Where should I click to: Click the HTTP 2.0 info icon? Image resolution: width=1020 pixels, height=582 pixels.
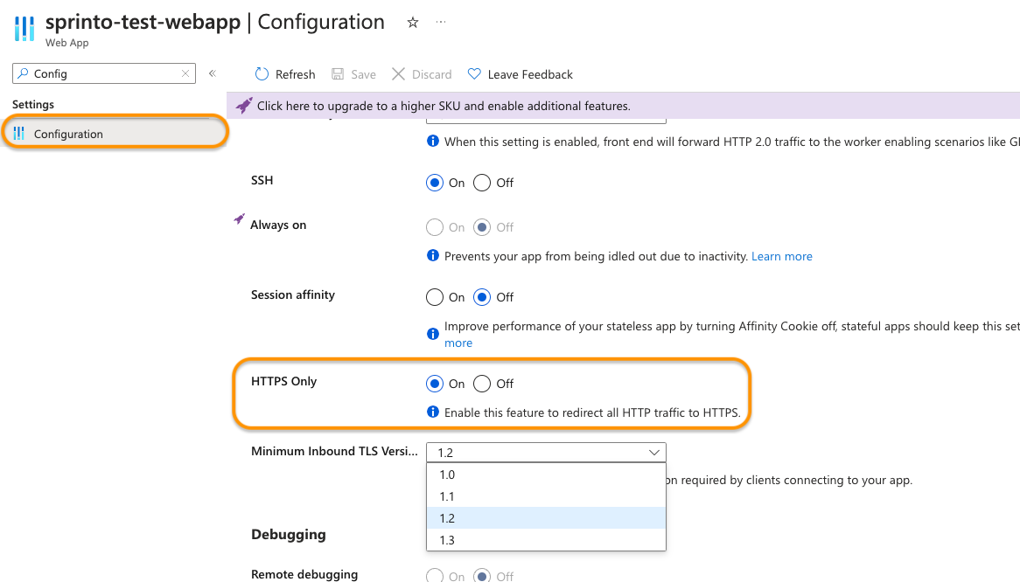pyautogui.click(x=433, y=141)
